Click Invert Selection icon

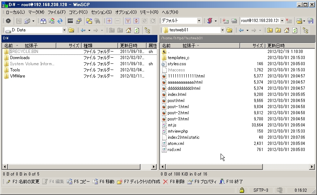136,21
